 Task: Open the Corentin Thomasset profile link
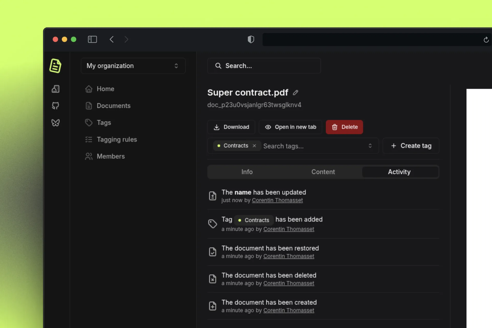coord(277,200)
